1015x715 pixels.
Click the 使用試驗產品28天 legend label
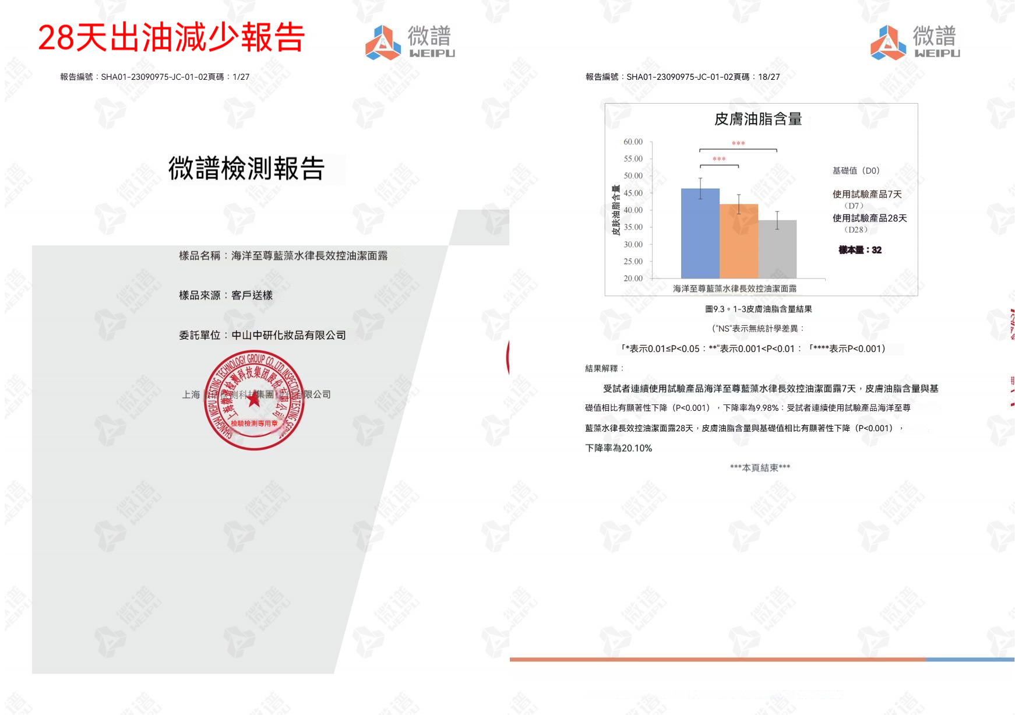tap(869, 219)
